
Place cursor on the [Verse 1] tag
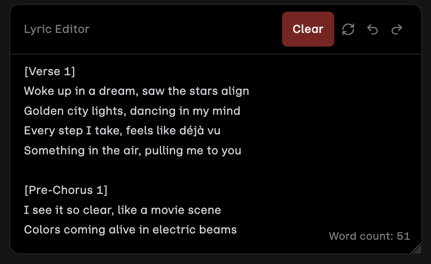[49, 72]
